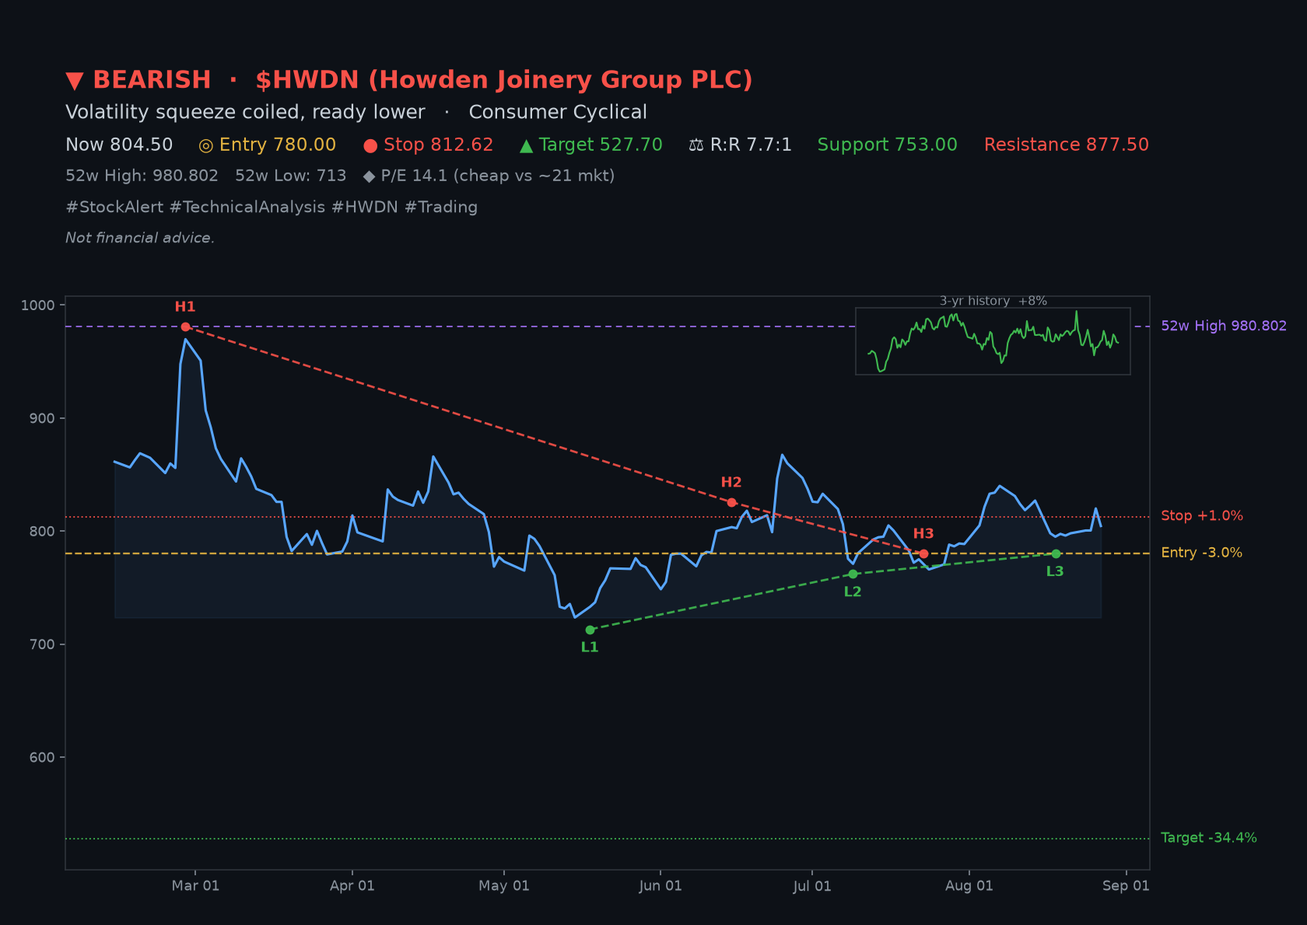
Task: Click the 'Stop 812.62' value
Action: click(438, 145)
